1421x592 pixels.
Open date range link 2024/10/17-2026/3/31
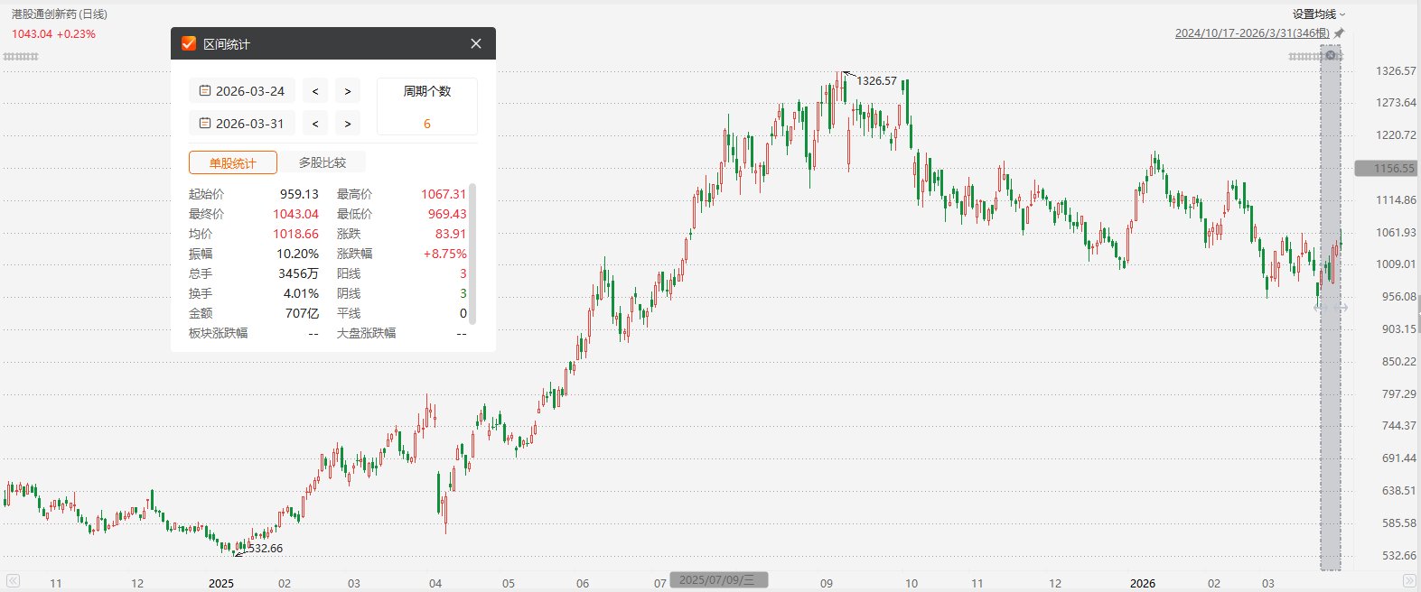click(x=1252, y=33)
